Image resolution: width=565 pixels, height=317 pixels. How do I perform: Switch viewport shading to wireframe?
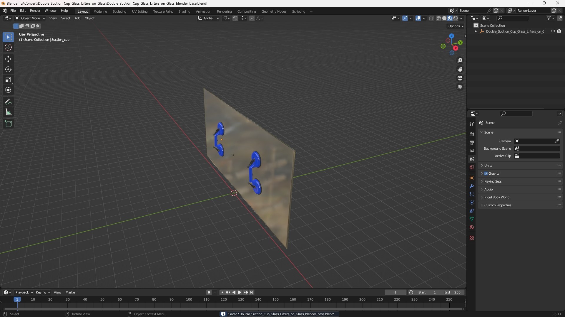(439, 18)
